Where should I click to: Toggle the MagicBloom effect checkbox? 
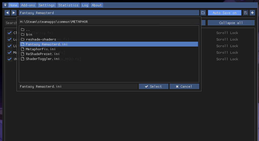coord(9,53)
